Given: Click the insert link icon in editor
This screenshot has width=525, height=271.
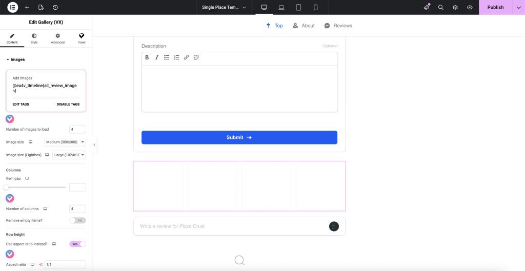Looking at the screenshot, I should 186,57.
